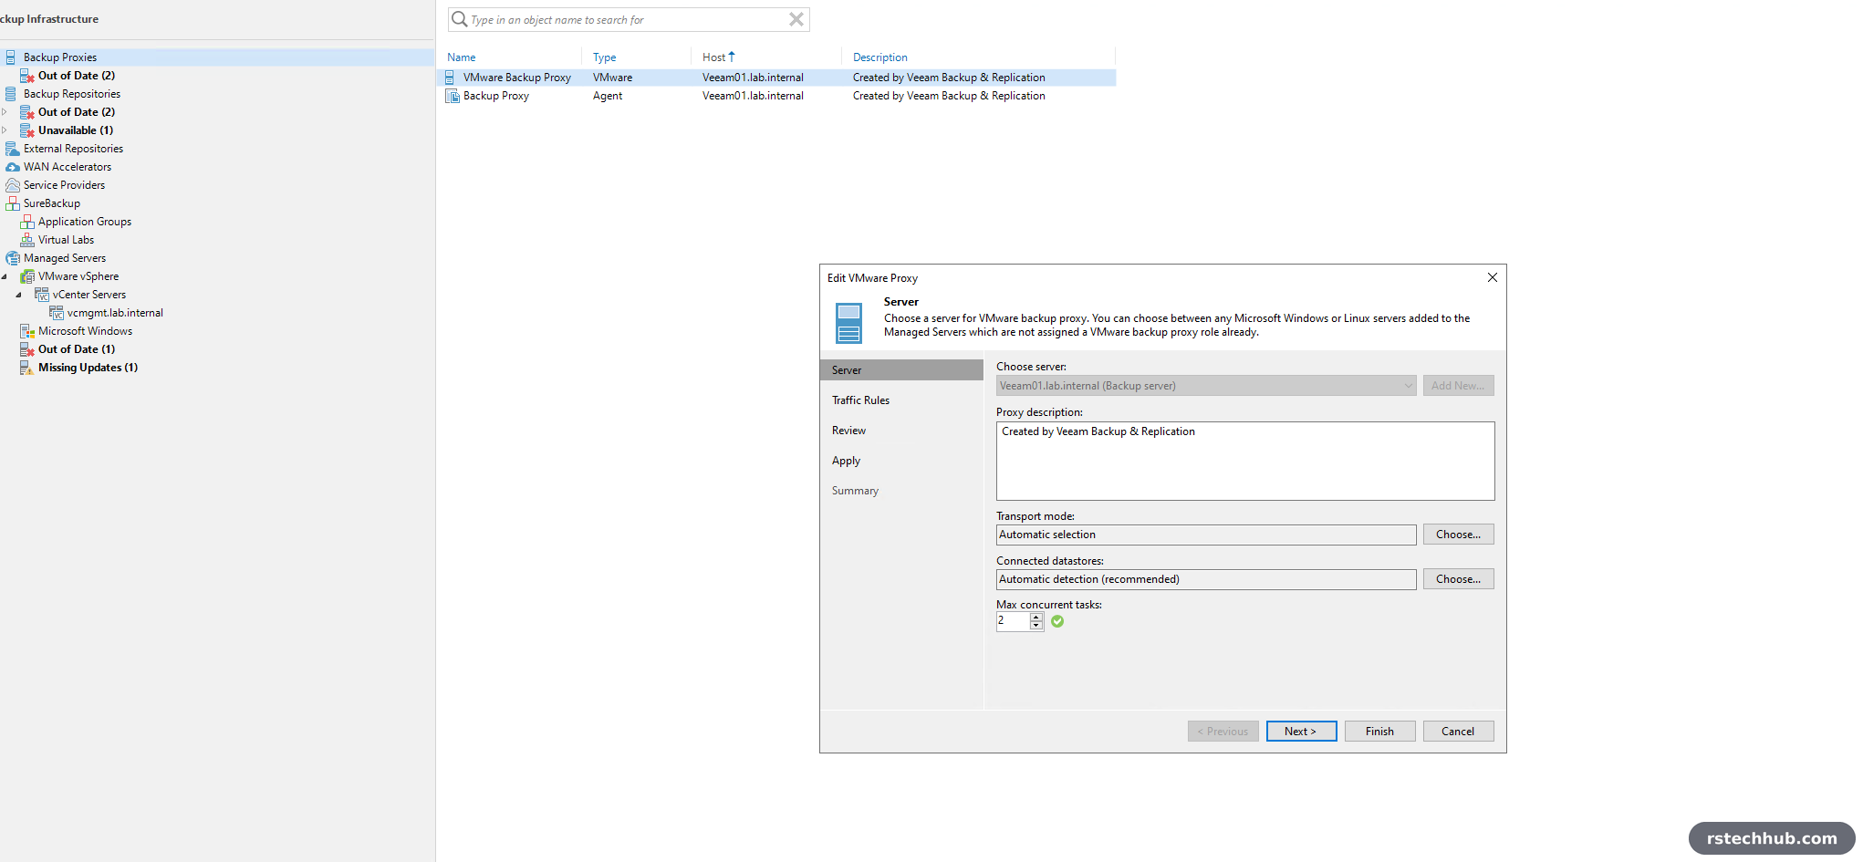Click the Virtual Labs icon
Image resolution: width=1863 pixels, height=862 pixels.
(x=27, y=240)
